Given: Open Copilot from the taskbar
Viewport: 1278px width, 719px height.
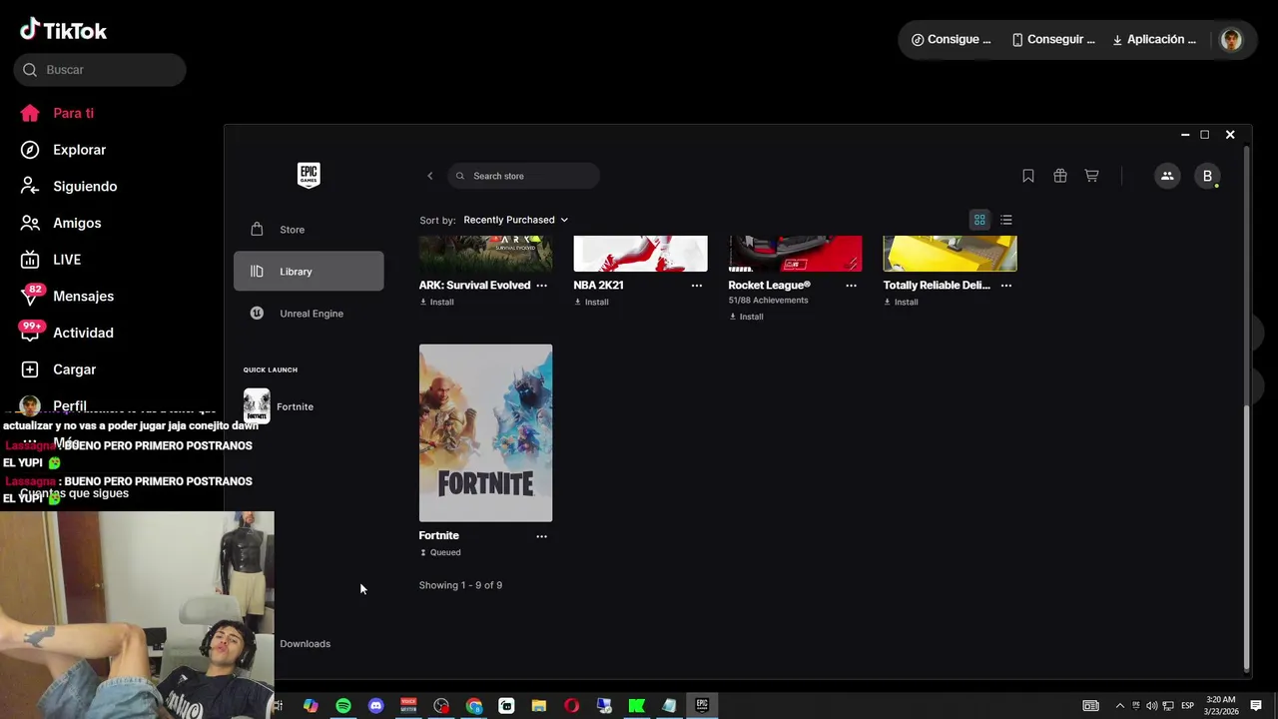Looking at the screenshot, I should tap(311, 706).
